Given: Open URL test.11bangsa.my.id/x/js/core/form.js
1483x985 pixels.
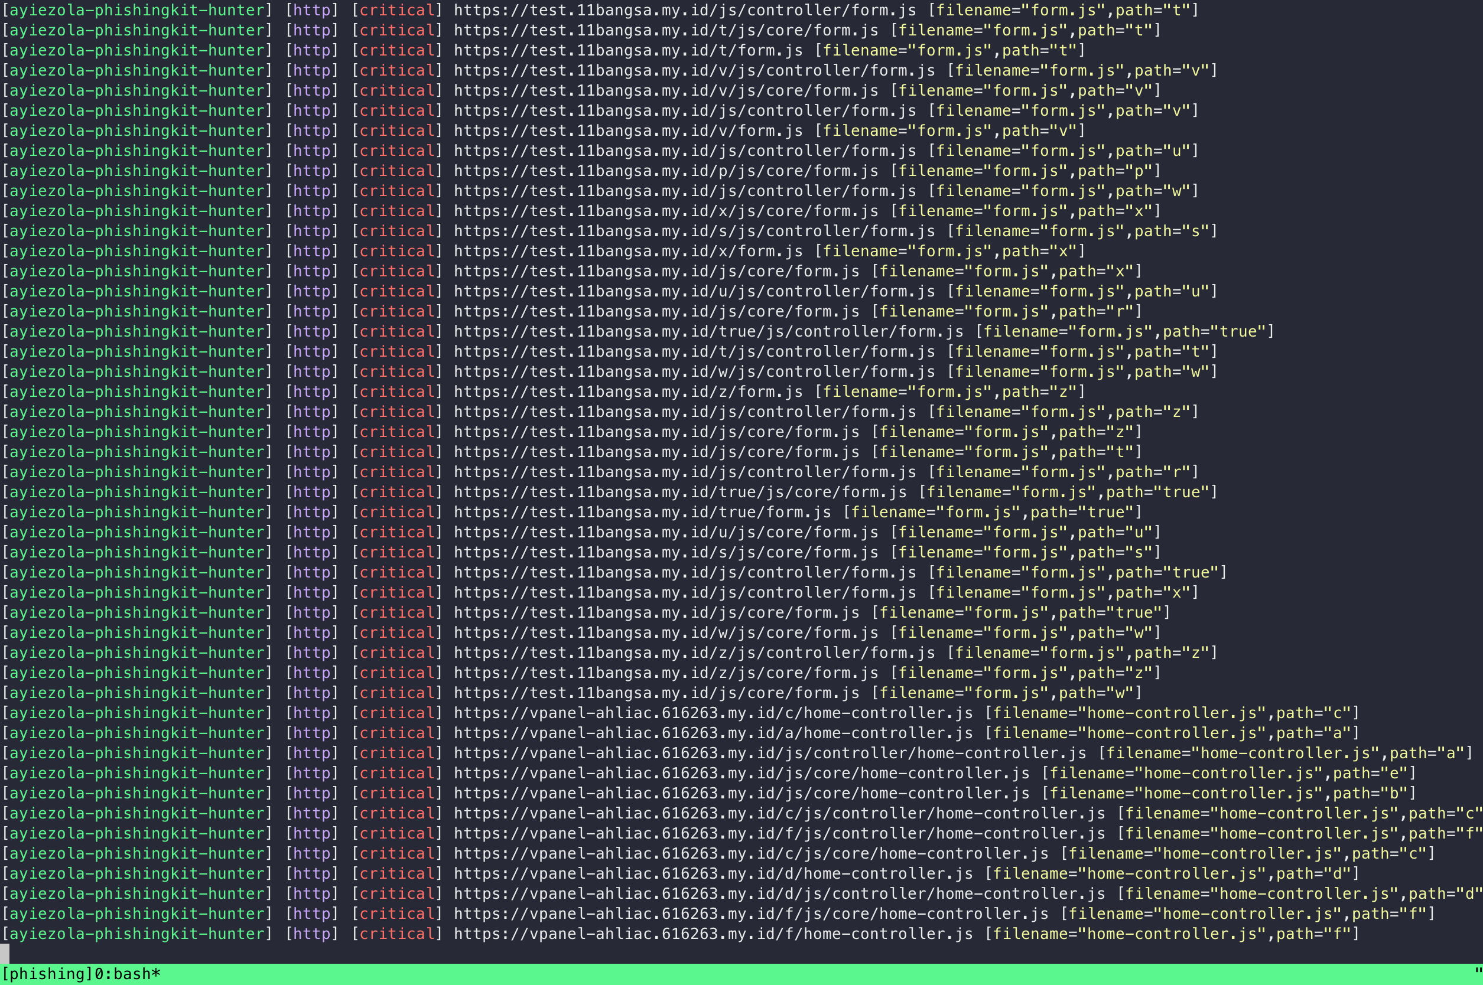Looking at the screenshot, I should click(665, 211).
